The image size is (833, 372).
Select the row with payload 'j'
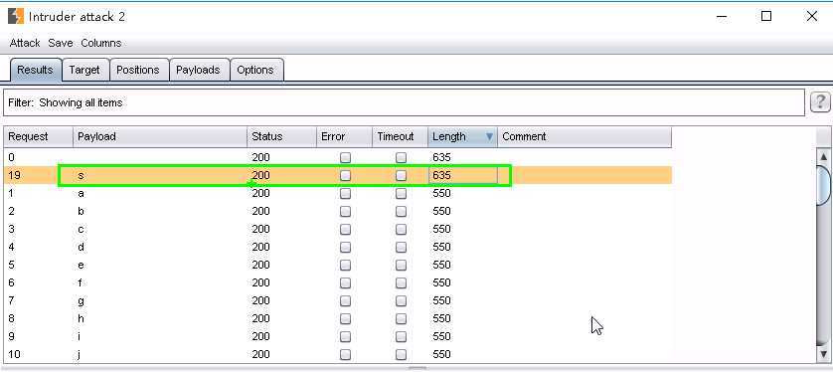[x=338, y=354]
